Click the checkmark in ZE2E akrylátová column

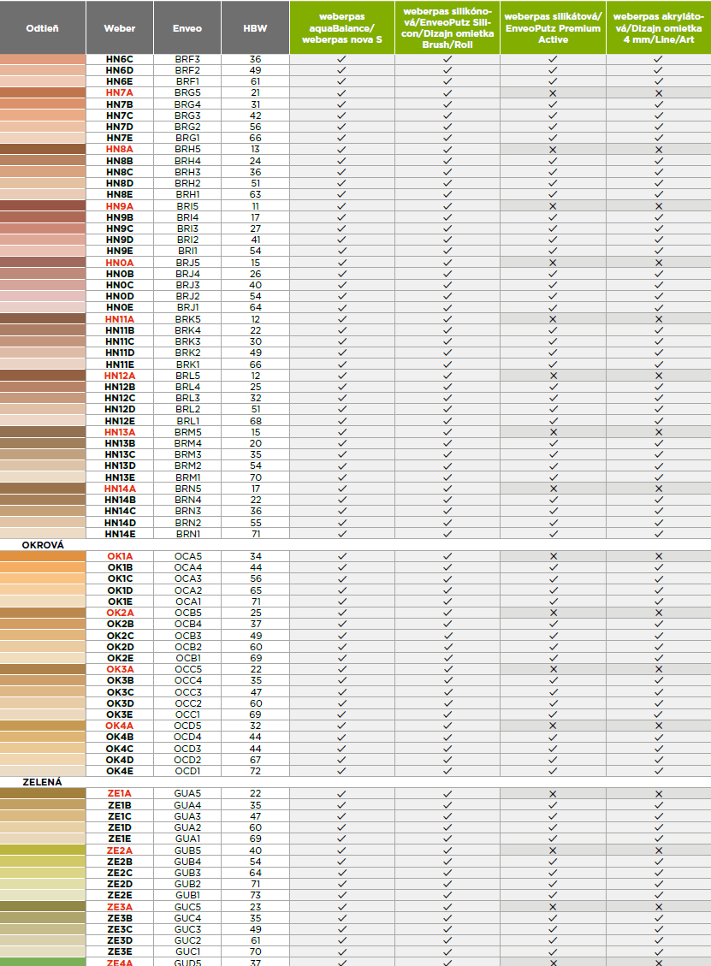pyautogui.click(x=659, y=895)
